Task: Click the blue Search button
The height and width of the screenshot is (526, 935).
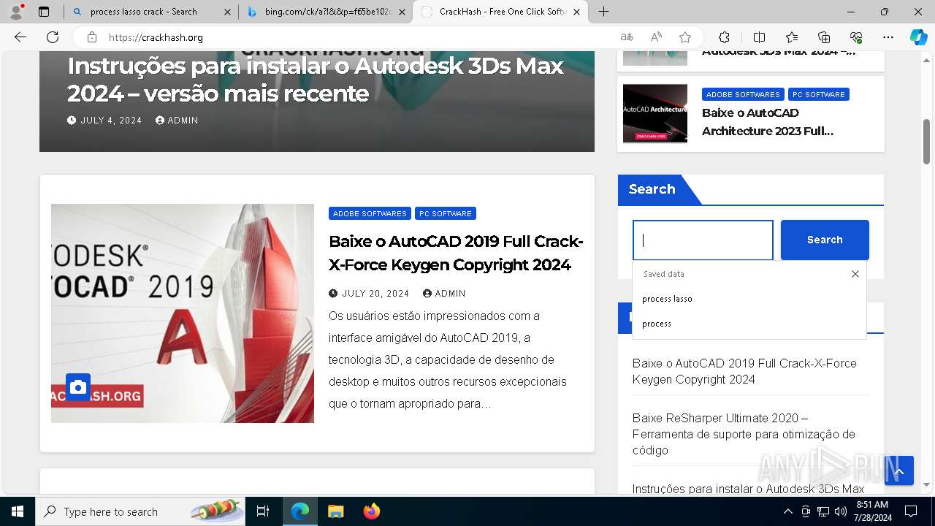Action: pos(825,240)
